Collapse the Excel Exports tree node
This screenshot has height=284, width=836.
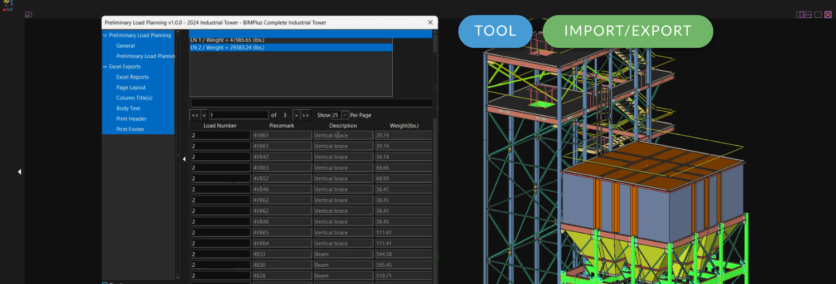[105, 67]
